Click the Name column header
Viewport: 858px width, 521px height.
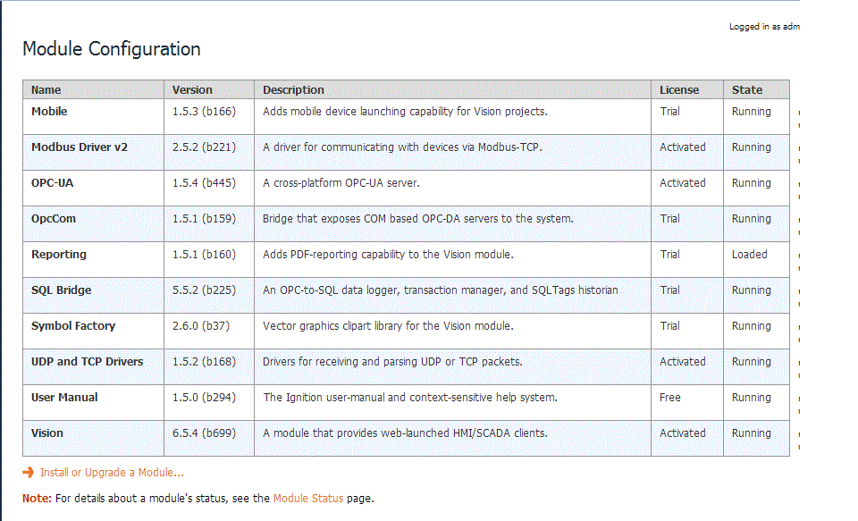pos(46,89)
